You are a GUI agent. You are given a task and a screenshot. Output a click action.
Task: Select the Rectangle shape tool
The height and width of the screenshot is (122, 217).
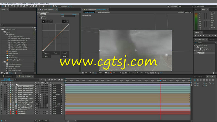coord(21,6)
